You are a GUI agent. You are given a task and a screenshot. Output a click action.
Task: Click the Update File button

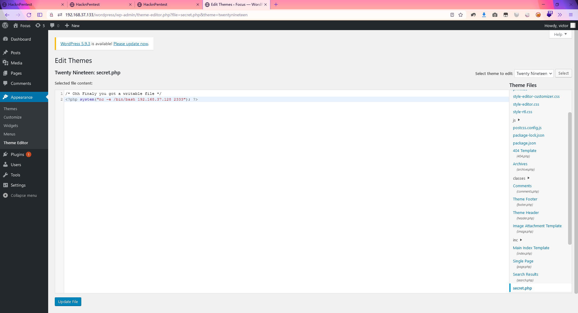pyautogui.click(x=68, y=302)
